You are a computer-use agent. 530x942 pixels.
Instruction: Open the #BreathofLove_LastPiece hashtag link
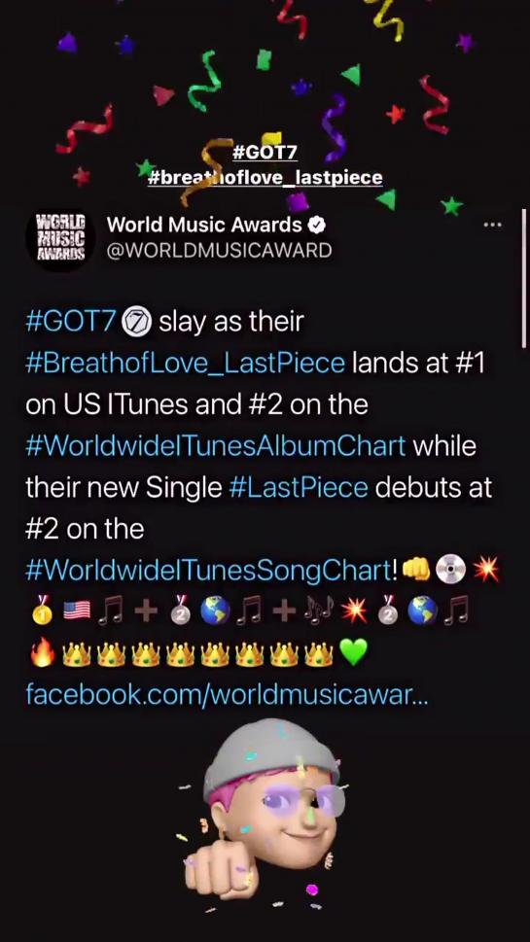(186, 364)
